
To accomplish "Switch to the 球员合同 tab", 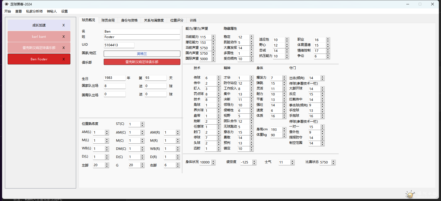I will point(108,20).
